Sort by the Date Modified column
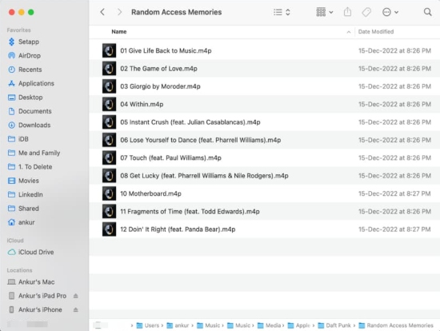 click(376, 32)
